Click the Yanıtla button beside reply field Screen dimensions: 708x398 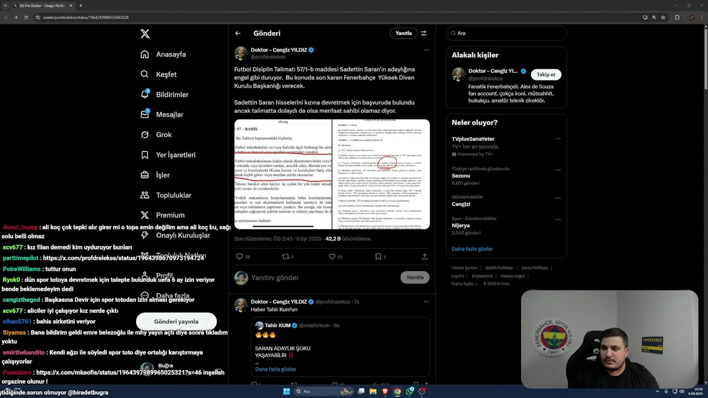[x=415, y=277]
